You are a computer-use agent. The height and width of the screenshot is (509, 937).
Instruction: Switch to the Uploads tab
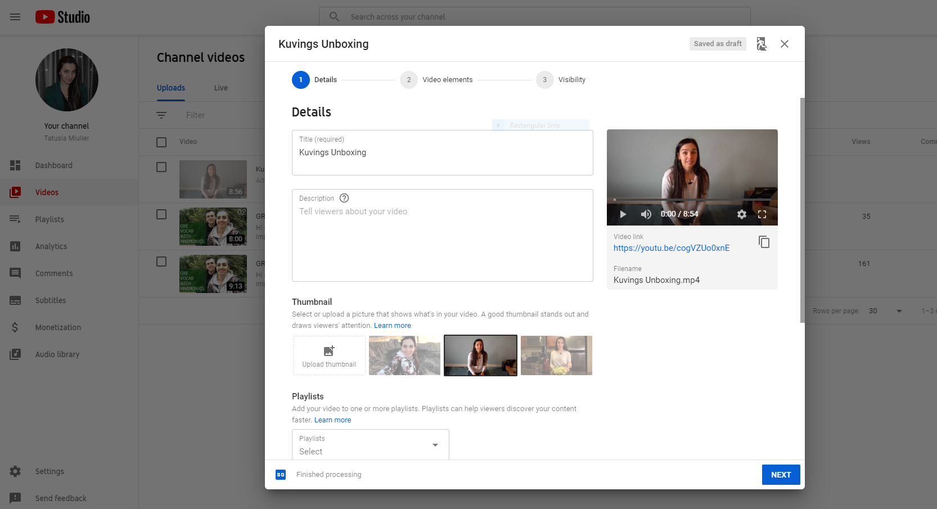tap(171, 88)
